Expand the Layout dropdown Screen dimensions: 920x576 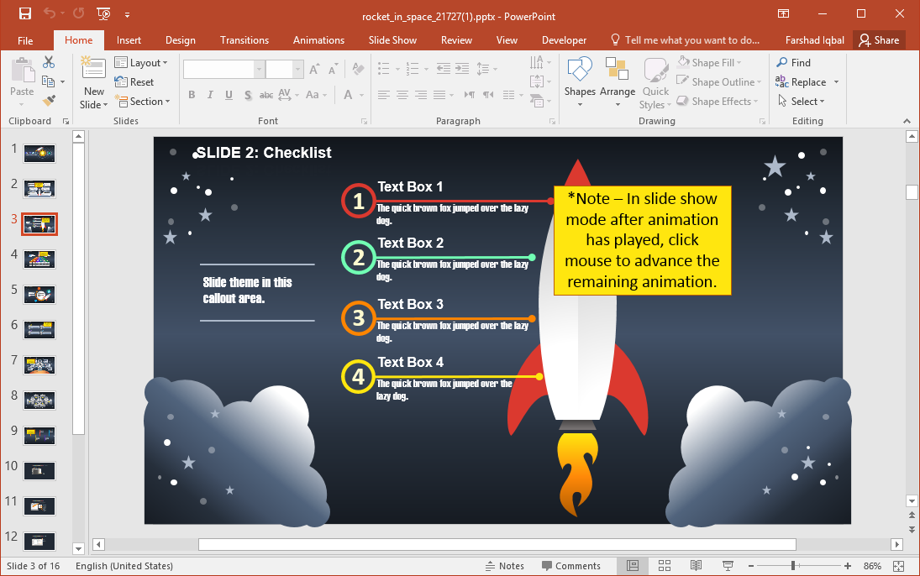pos(141,63)
